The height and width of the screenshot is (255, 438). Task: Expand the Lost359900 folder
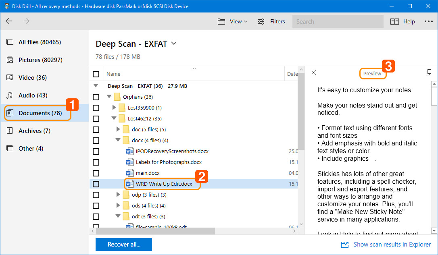coord(114,108)
